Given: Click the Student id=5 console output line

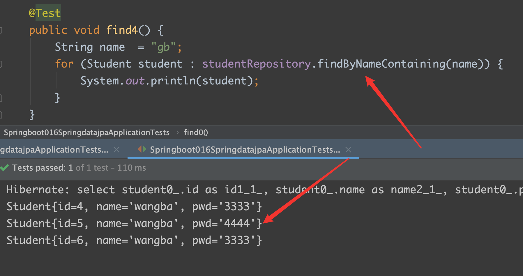Looking at the screenshot, I should tap(134, 224).
